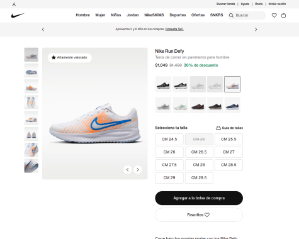
Task: Select size CM 29
Action: pos(169,178)
